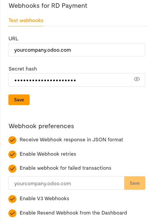Save the failed transactions webhook URL

pos(135,183)
